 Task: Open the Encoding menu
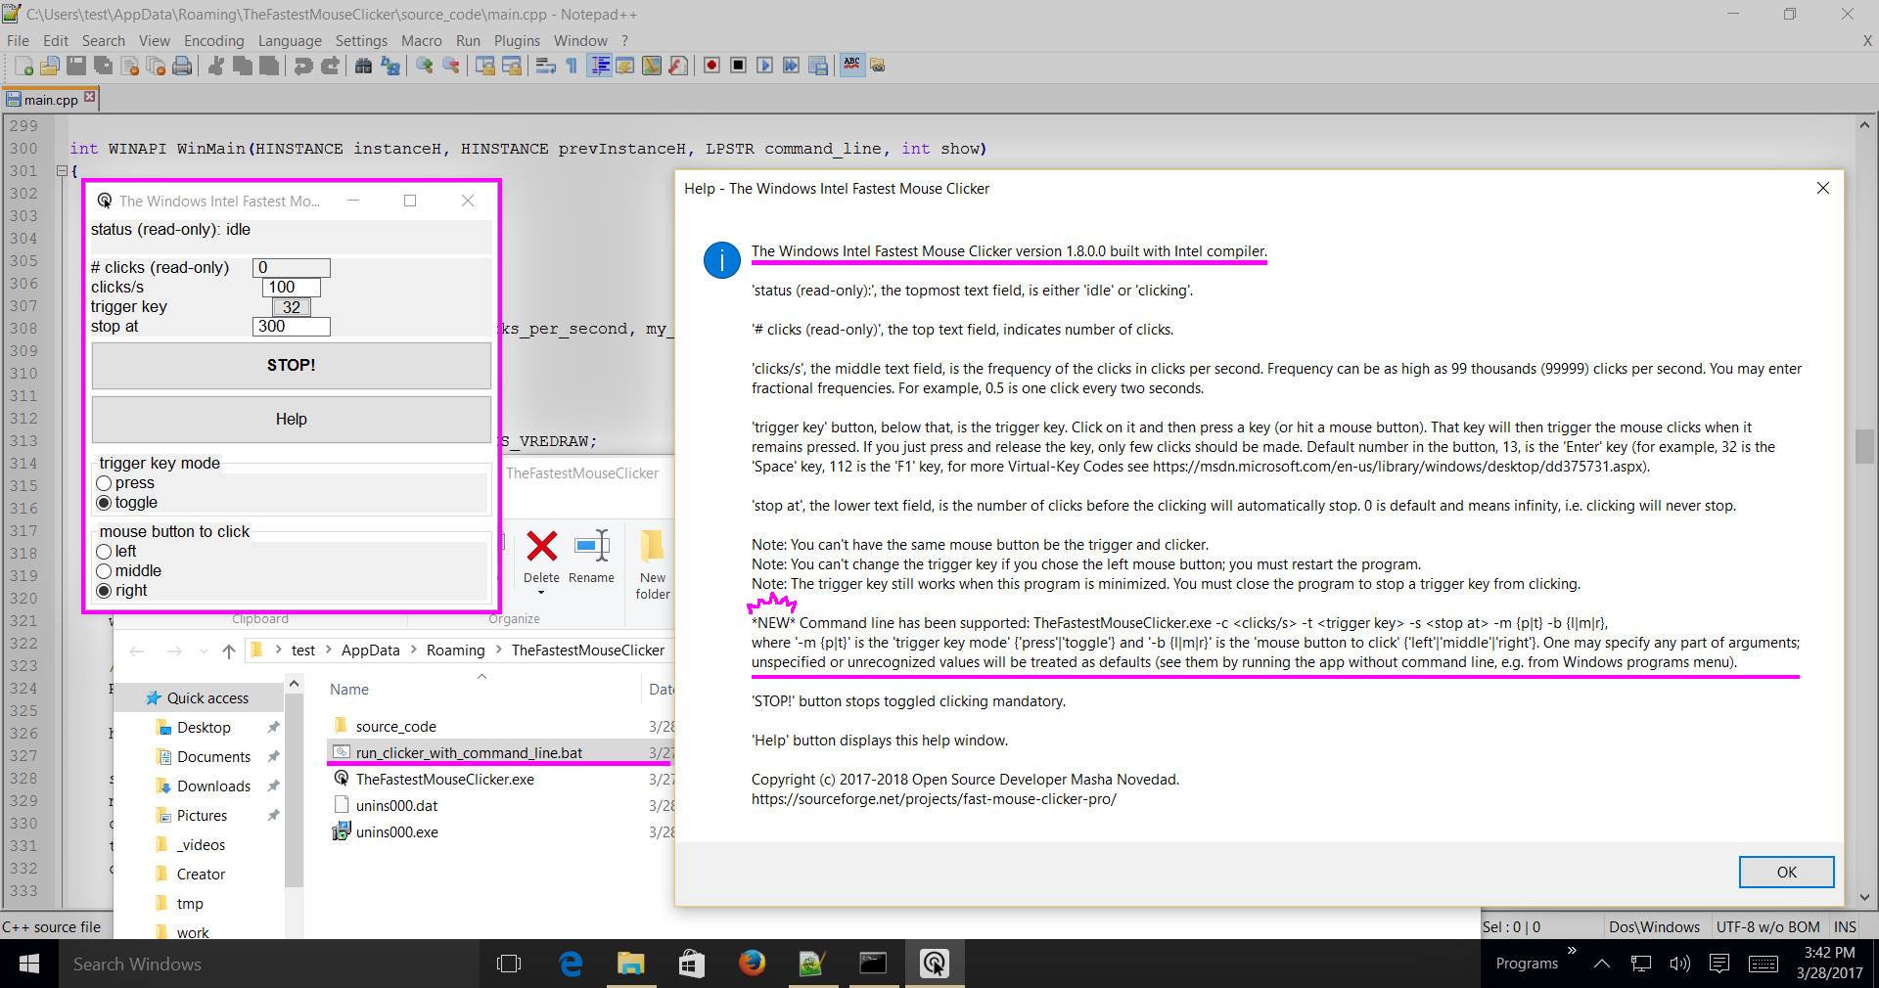tap(213, 40)
